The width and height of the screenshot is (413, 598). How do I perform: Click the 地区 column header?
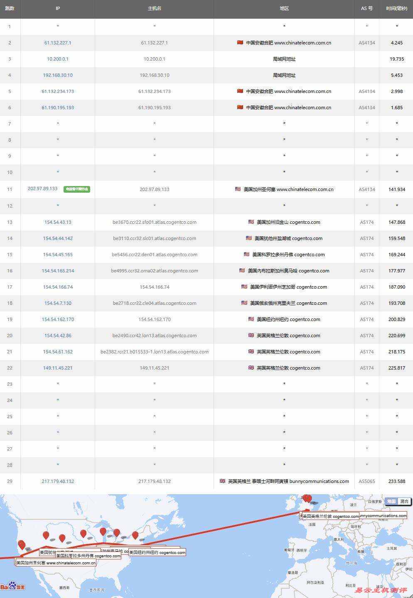tap(284, 8)
